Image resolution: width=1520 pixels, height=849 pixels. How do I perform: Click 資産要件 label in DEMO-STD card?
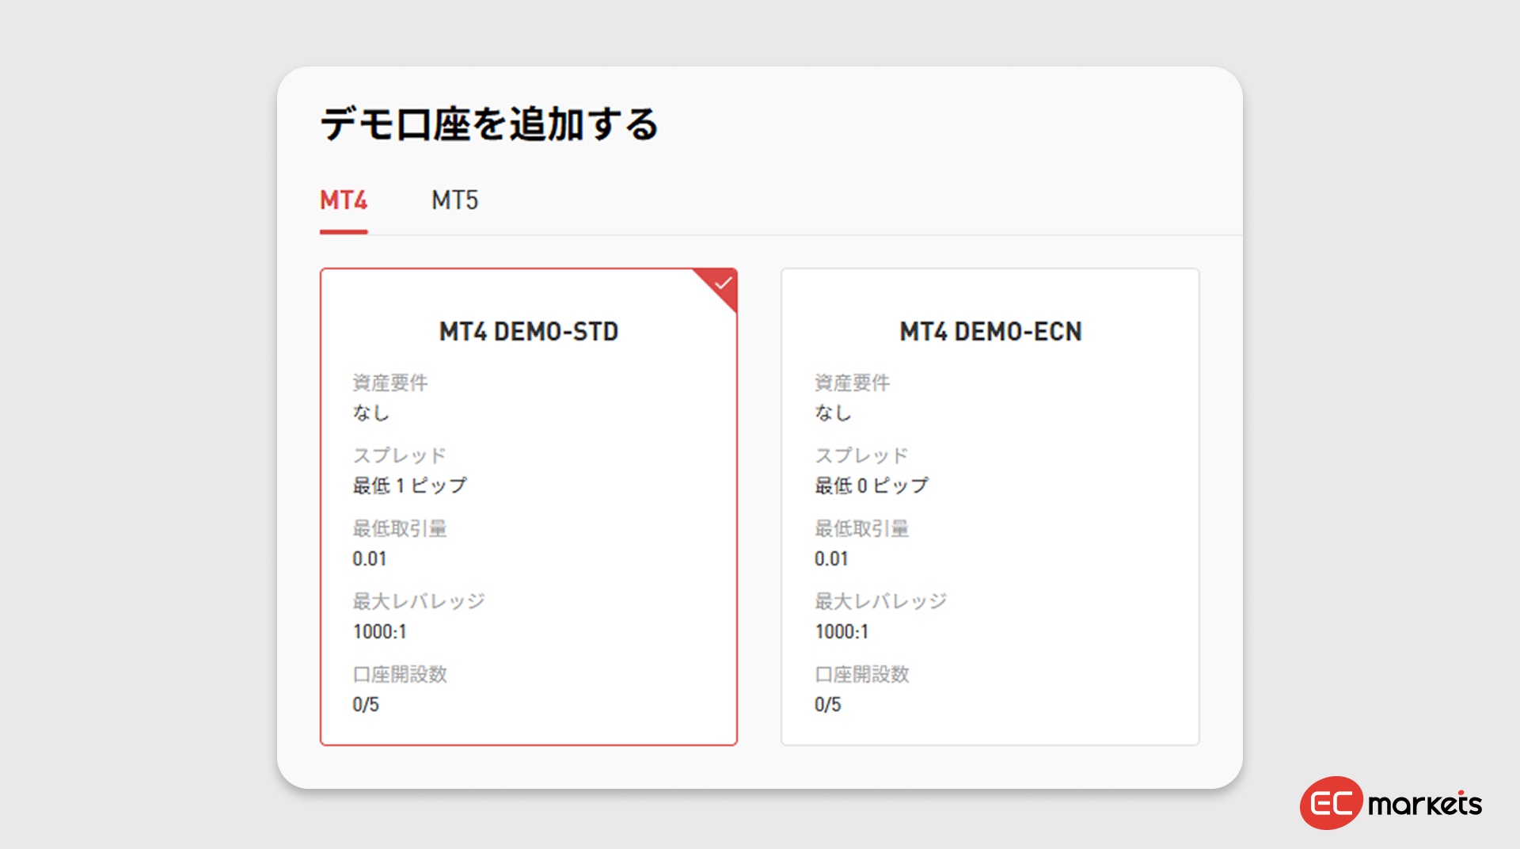[x=390, y=383]
